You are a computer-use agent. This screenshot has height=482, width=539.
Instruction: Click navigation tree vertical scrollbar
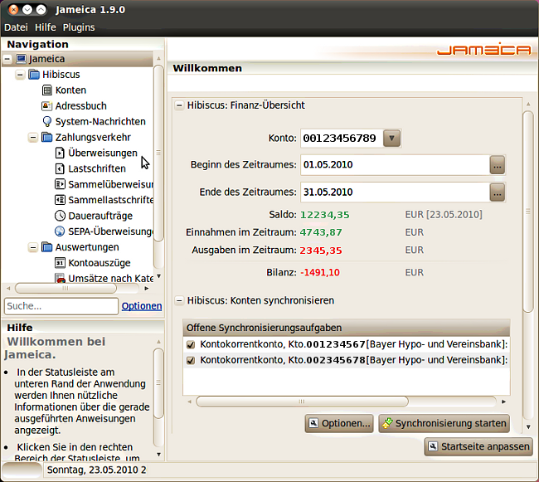click(x=158, y=153)
